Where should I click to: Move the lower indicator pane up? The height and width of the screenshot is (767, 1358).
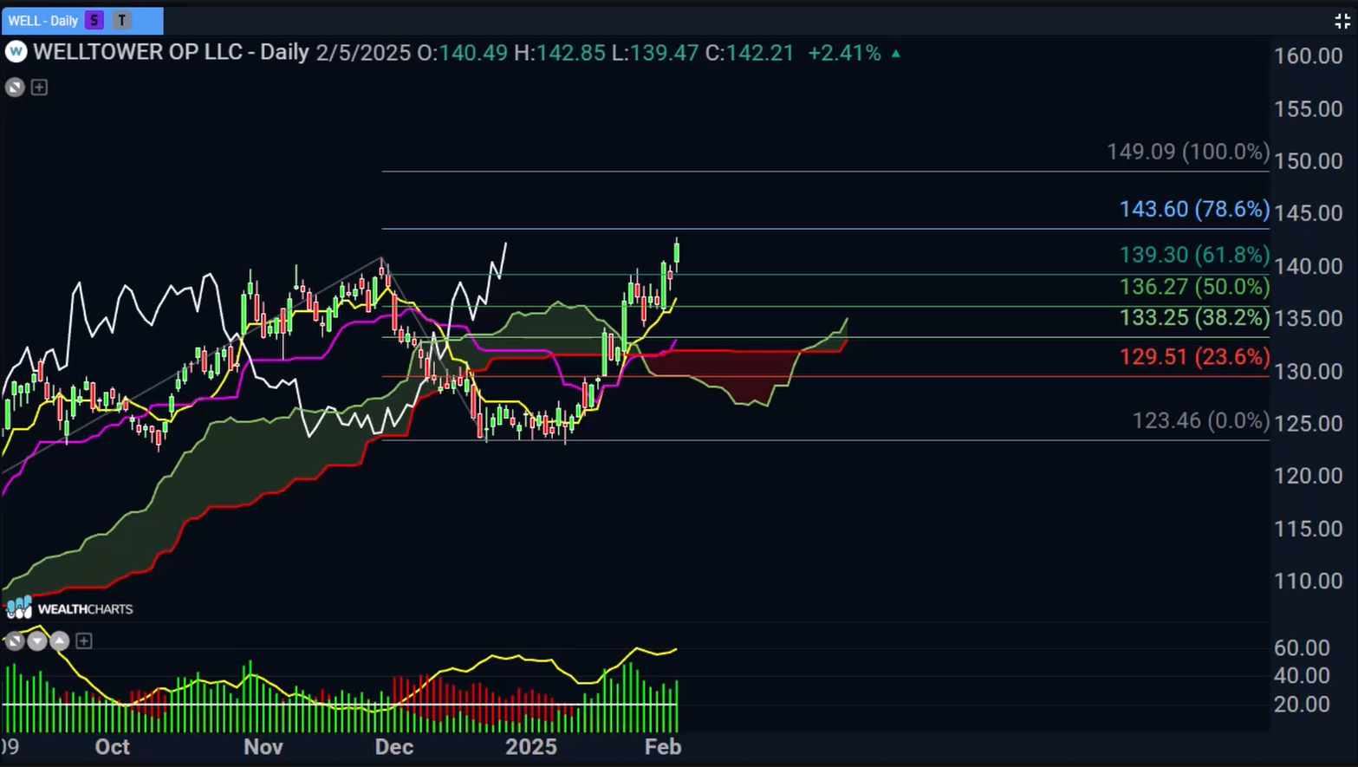(x=59, y=641)
